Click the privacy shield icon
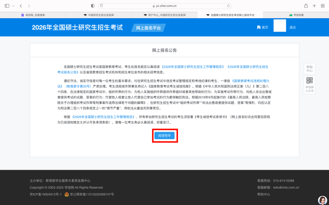Viewport: 329px width, 205px height. pyautogui.click(x=93, y=6)
